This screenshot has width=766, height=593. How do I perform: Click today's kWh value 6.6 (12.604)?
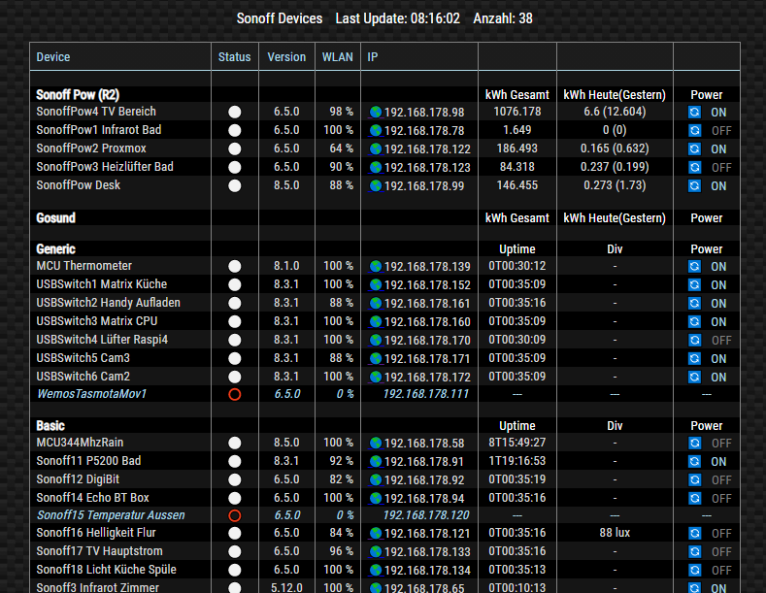(615, 112)
